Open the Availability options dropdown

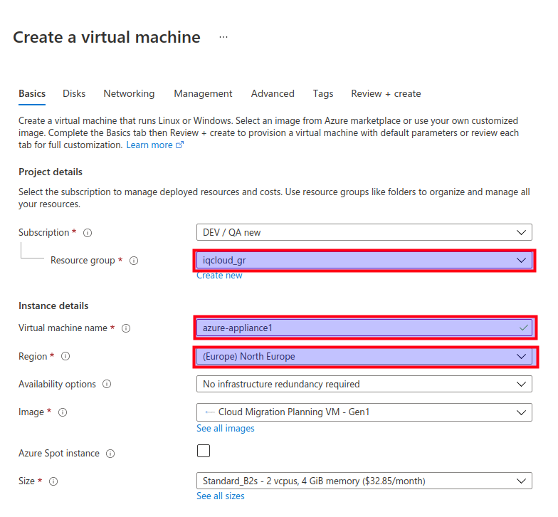click(364, 385)
